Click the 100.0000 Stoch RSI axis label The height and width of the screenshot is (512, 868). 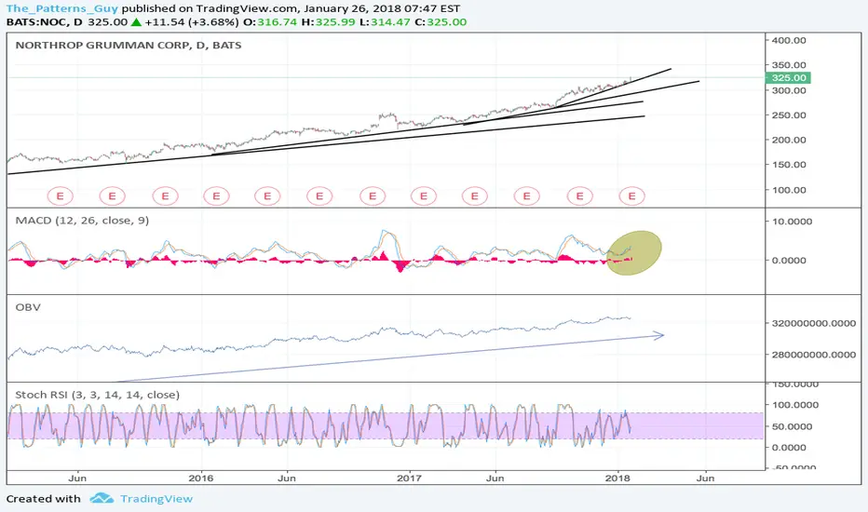pyautogui.click(x=795, y=405)
